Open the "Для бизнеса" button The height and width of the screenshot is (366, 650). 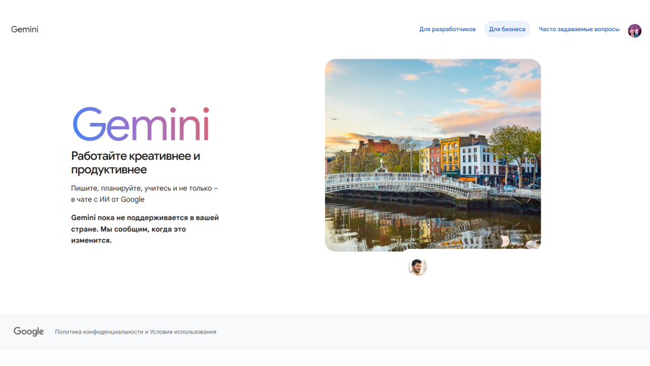507,29
